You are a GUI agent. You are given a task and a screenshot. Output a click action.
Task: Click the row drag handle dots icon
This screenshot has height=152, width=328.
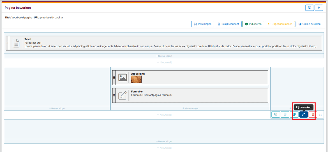320,114
